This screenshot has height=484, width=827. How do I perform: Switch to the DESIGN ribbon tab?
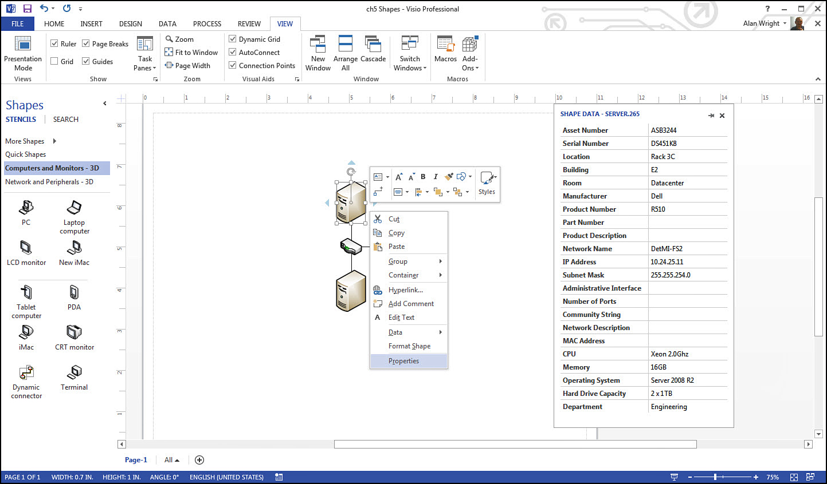(131, 23)
